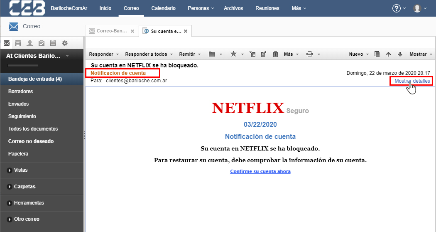Click the sidebar collapse splitter handle
Screen dimensions: 436x232
(84, 135)
